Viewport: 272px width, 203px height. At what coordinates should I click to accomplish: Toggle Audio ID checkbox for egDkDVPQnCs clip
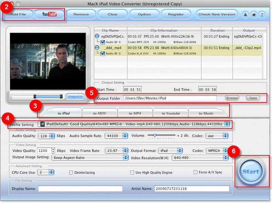point(103,42)
